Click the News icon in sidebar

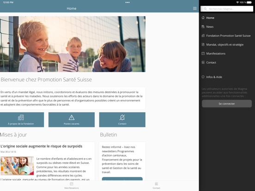click(203, 27)
